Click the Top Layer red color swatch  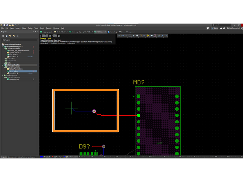[x=53, y=157]
